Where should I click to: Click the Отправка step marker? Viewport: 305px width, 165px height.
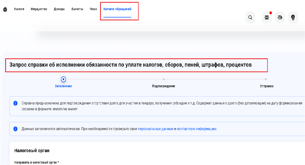click(266, 79)
